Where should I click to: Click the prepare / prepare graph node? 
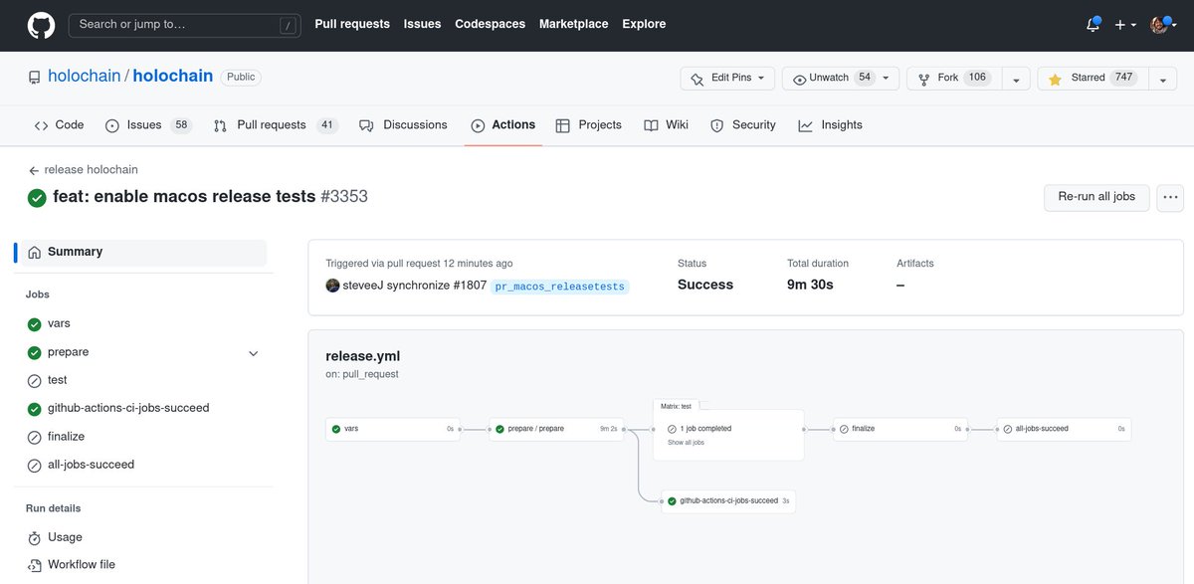pos(556,429)
